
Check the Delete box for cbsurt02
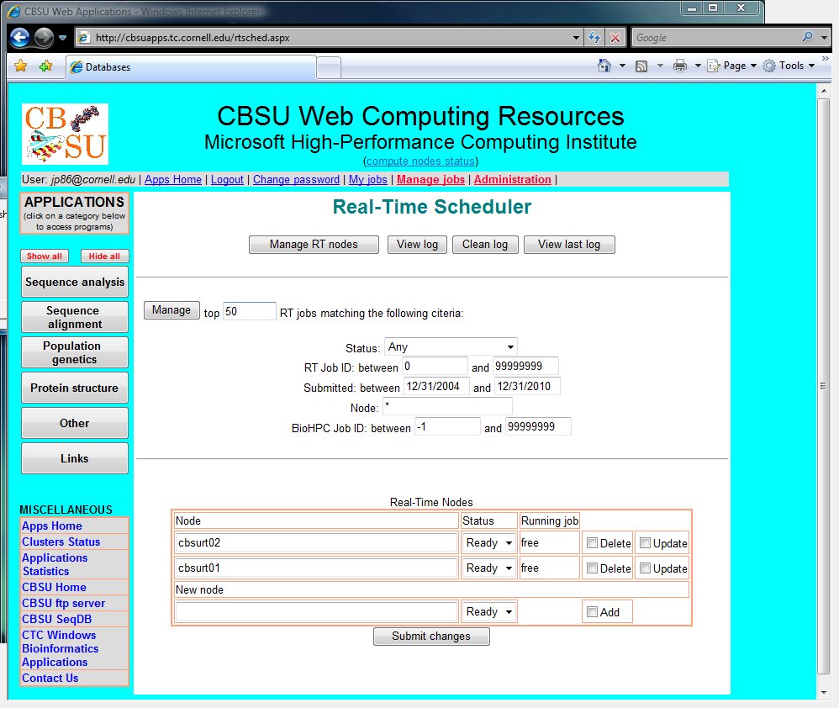(593, 543)
